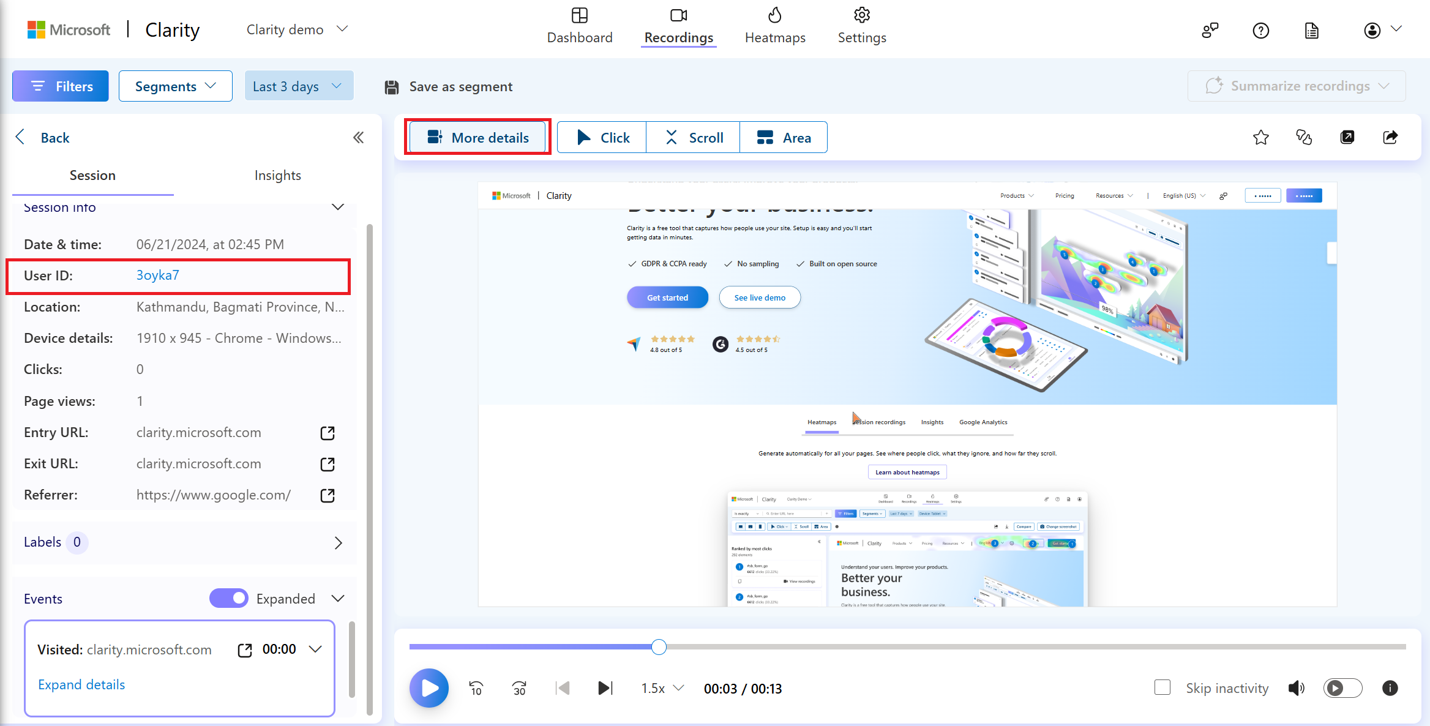Mute the recording volume

(x=1296, y=688)
